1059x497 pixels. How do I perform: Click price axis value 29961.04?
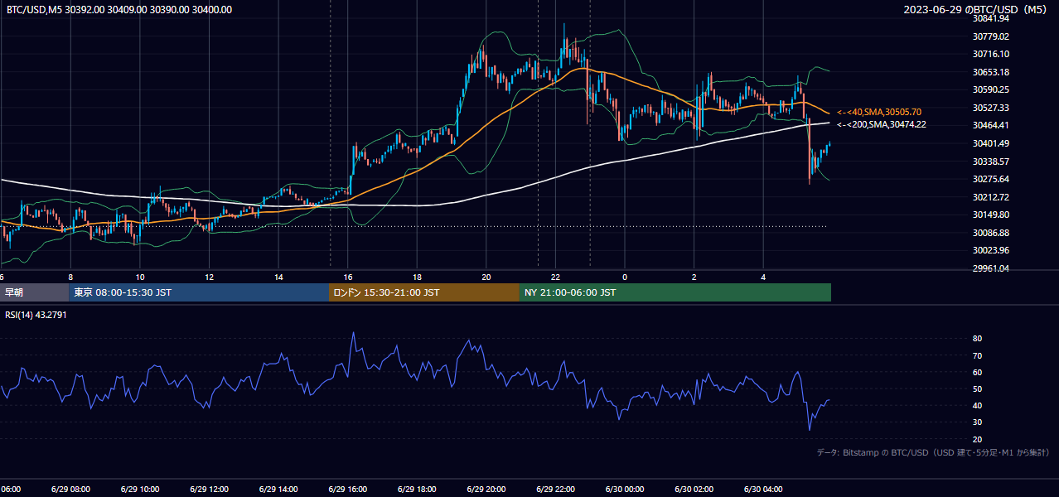click(x=991, y=268)
